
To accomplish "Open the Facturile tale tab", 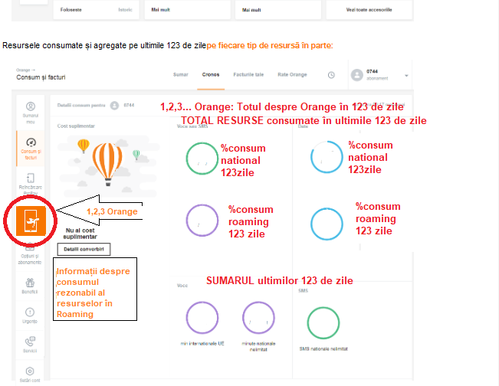I will (250, 75).
